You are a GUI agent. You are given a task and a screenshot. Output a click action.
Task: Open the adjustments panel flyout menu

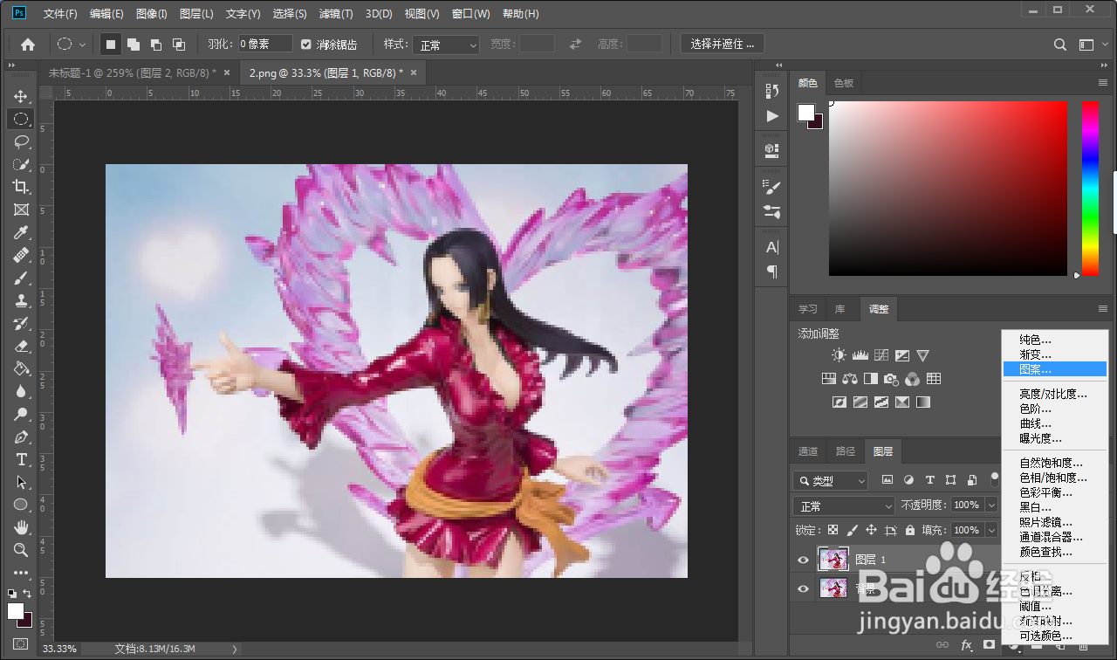coord(1103,309)
